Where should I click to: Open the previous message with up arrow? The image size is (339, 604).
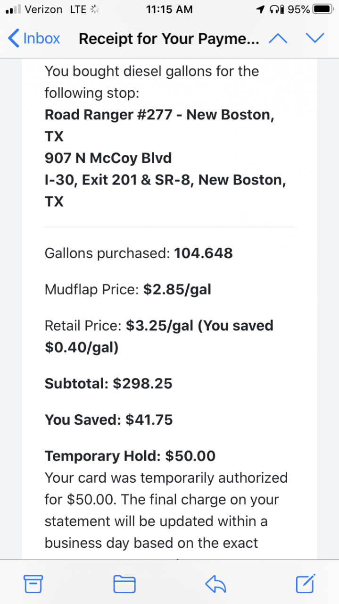278,38
